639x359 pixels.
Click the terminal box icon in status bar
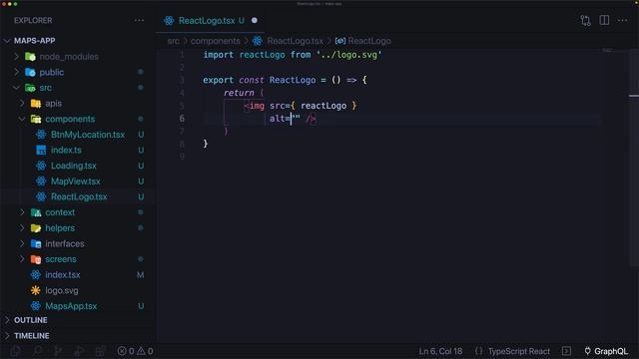point(566,351)
